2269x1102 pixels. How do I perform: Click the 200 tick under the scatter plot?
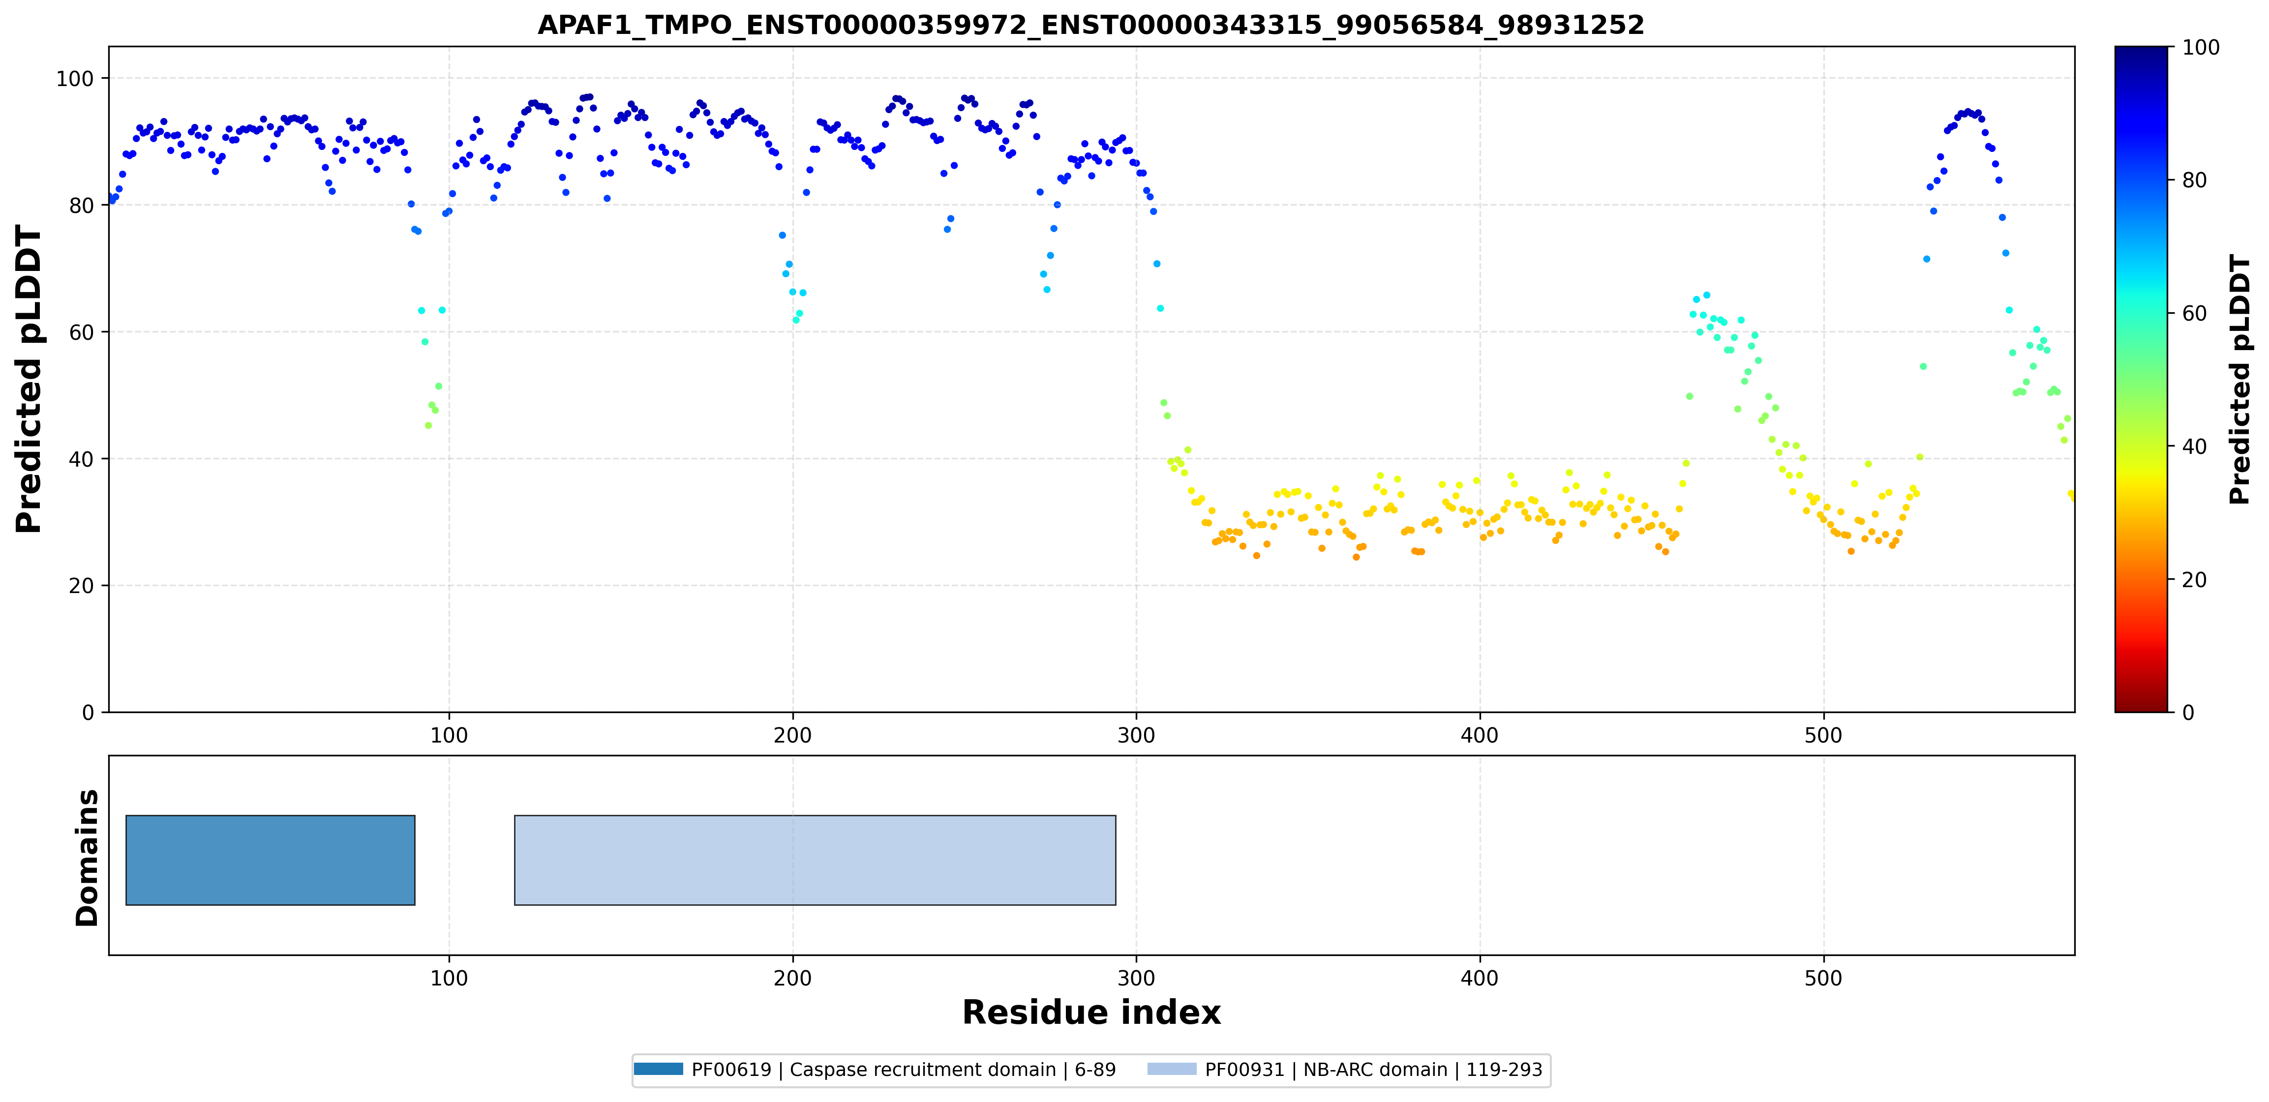coord(792,735)
